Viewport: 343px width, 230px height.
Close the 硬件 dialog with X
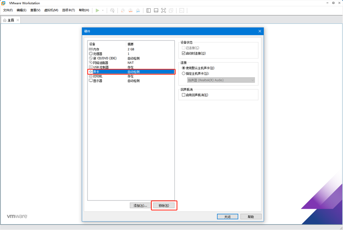point(260,31)
